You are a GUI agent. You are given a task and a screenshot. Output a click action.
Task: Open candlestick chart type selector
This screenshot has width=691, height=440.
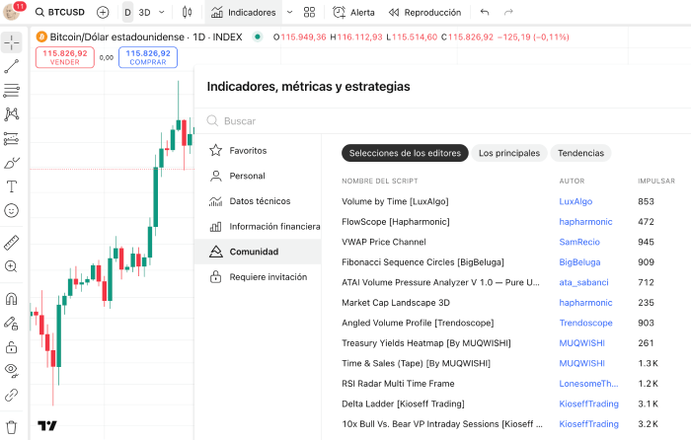(x=187, y=13)
